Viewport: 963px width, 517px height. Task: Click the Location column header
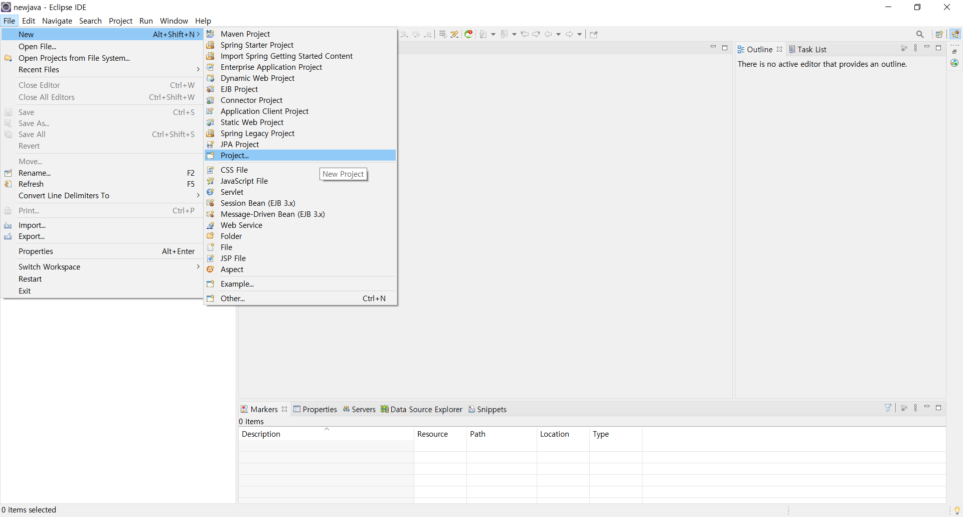tap(563, 434)
